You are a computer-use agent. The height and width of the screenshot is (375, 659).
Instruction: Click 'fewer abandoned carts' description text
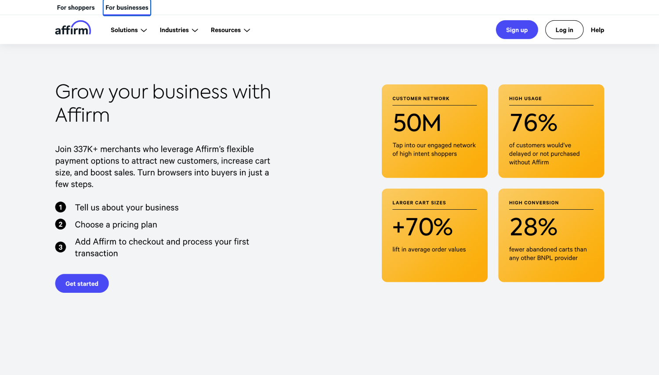pos(548,254)
